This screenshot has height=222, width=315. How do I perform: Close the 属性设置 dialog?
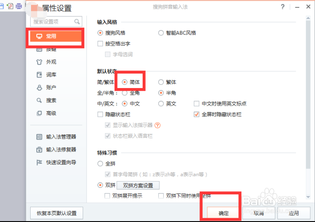(x=308, y=7)
